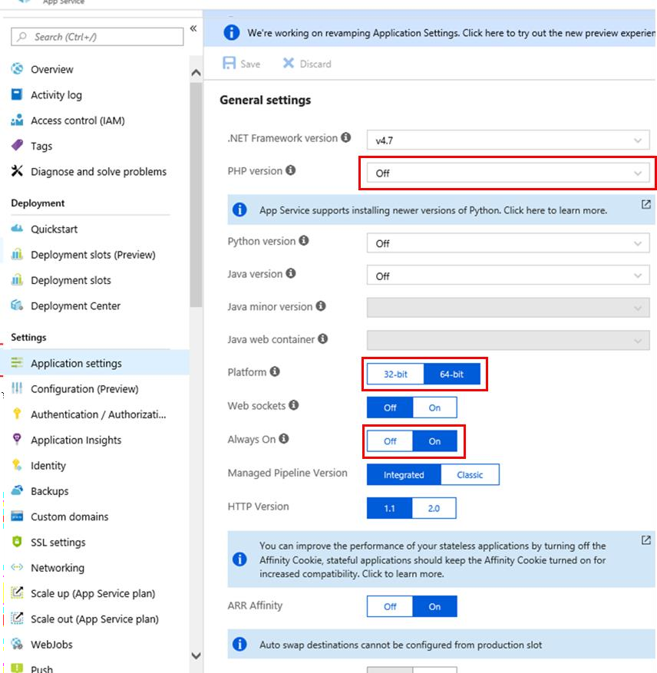
Task: Click the Always On info icon
Action: click(x=284, y=439)
